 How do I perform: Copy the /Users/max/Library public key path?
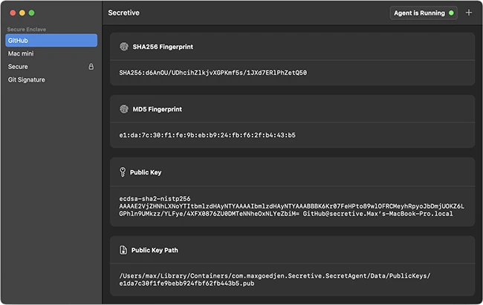click(274, 280)
